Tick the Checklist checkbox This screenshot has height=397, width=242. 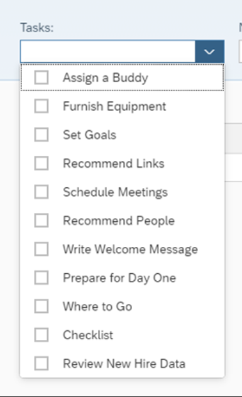coord(41,335)
